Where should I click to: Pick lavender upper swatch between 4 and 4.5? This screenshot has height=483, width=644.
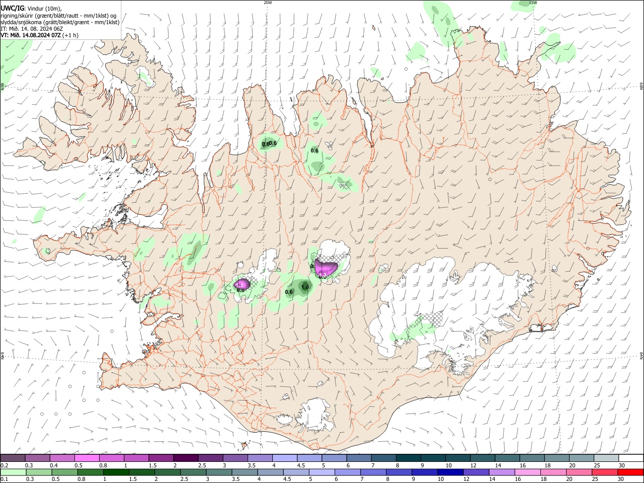pos(285,458)
